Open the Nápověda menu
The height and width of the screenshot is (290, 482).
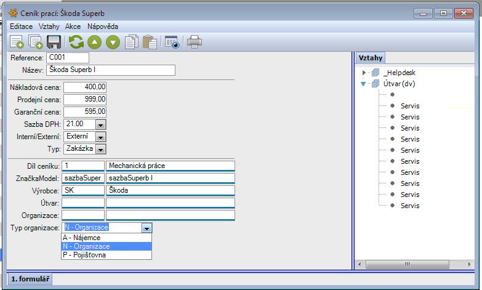point(103,26)
